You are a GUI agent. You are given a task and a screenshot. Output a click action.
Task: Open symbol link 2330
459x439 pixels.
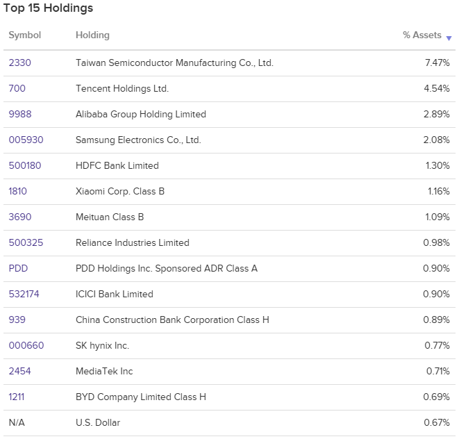click(20, 63)
